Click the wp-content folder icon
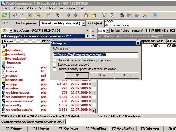 [x=4, y=54]
